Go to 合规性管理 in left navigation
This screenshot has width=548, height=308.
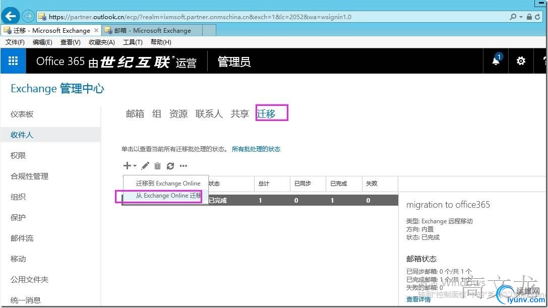pos(30,176)
